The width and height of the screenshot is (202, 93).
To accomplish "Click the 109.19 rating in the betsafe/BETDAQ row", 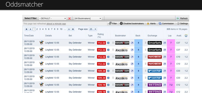I will point(102,85).
